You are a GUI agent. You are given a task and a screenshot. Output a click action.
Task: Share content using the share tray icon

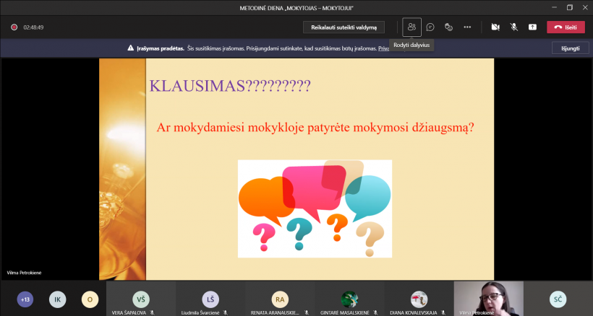click(532, 27)
